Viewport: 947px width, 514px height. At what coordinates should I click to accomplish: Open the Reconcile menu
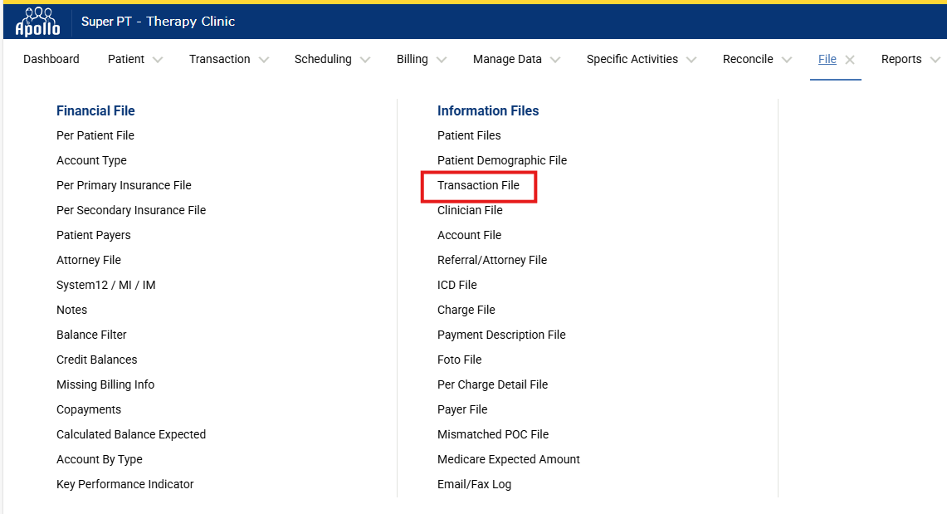click(748, 59)
